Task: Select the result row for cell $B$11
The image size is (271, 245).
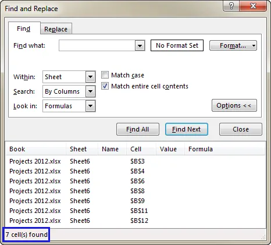Action: click(135, 211)
